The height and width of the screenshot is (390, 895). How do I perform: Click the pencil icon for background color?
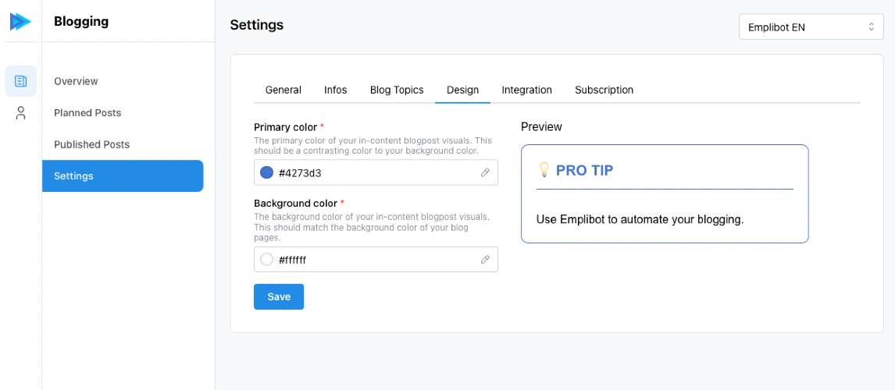point(485,260)
